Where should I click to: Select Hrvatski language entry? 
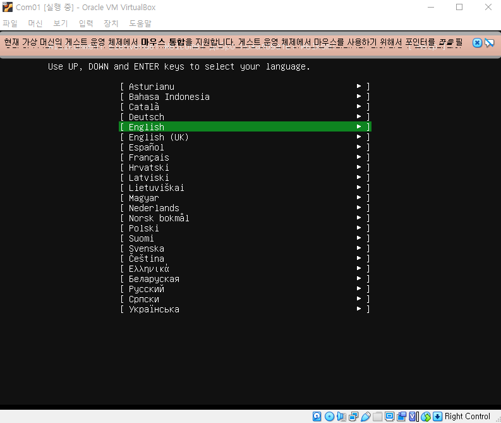[x=244, y=168]
